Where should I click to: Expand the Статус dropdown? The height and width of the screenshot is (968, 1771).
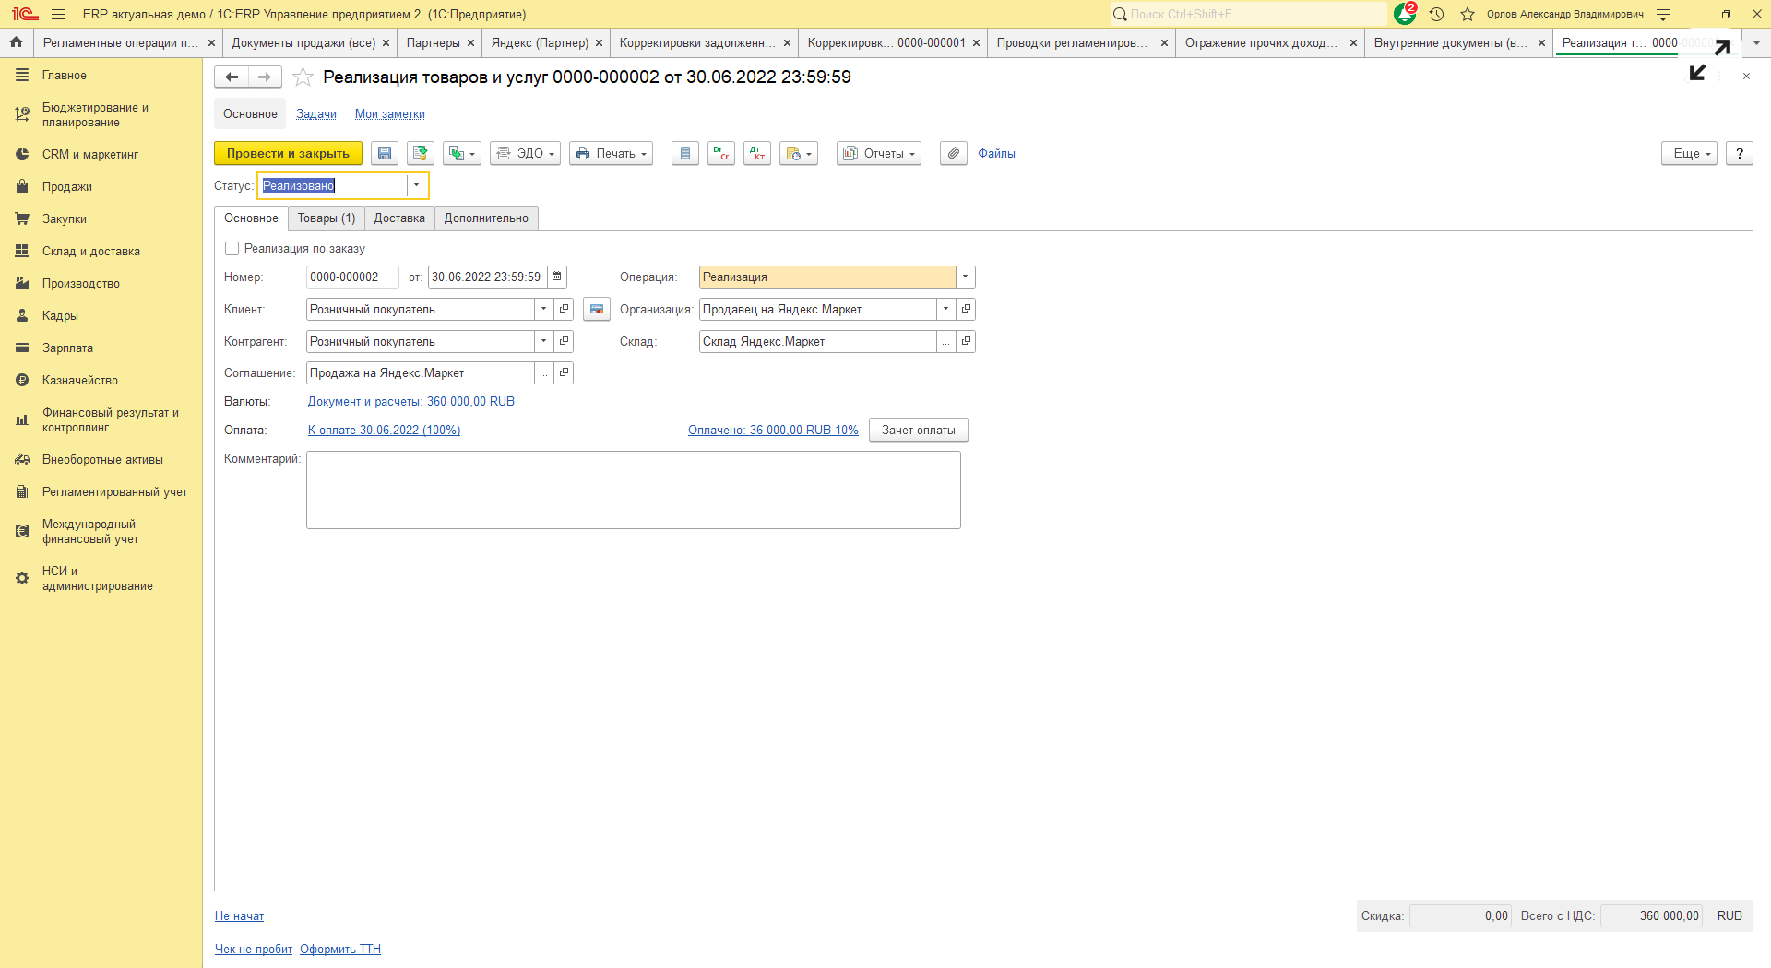click(417, 186)
